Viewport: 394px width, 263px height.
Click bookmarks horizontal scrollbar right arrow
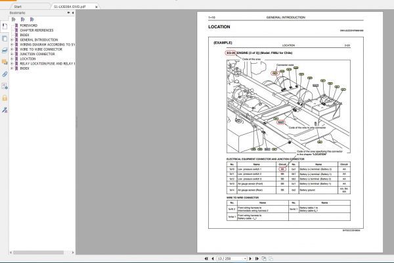coord(73,252)
